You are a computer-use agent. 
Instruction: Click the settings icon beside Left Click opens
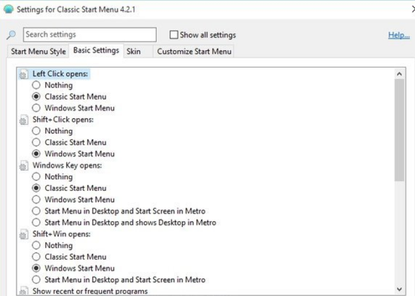click(x=24, y=74)
